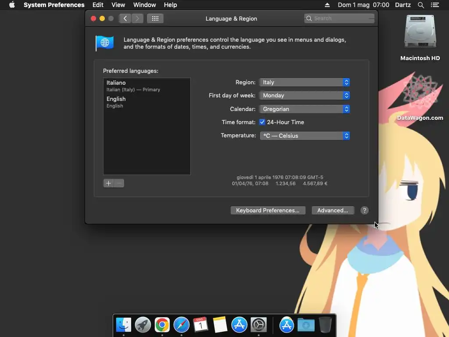Click the Language & Region flag icon
The image size is (449, 337).
(x=104, y=43)
